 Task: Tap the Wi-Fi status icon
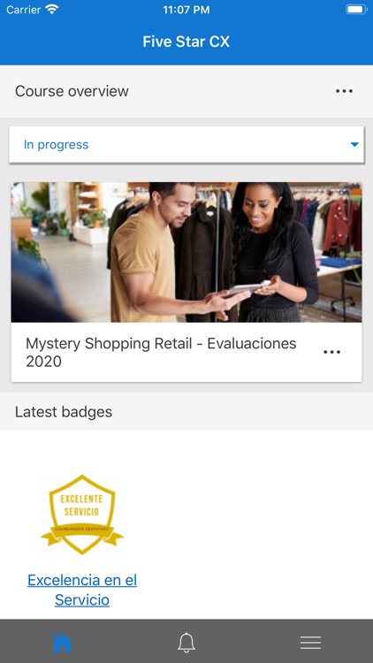pyautogui.click(x=52, y=10)
